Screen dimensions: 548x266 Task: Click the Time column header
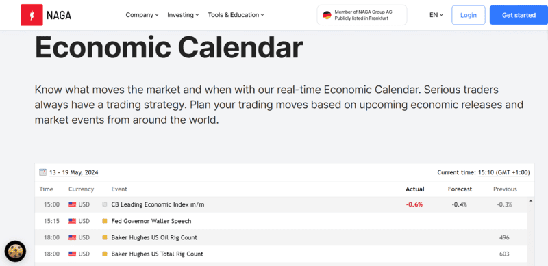pos(46,189)
